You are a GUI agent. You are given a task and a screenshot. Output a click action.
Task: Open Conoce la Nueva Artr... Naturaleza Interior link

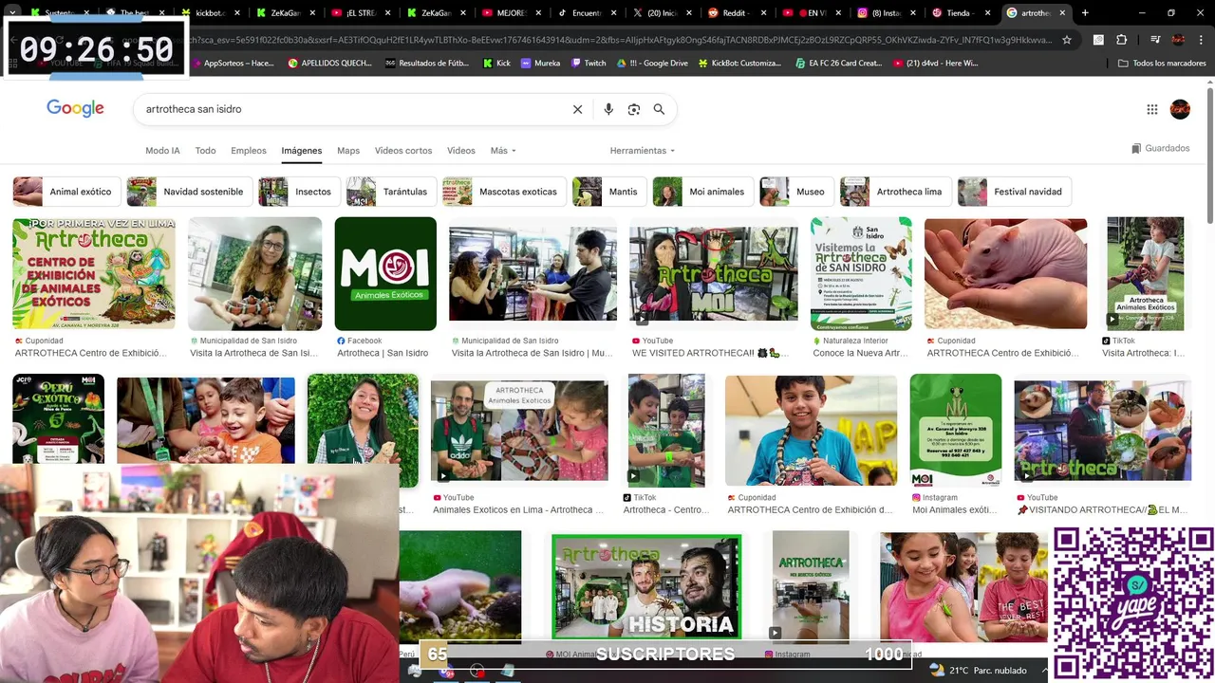click(x=861, y=353)
